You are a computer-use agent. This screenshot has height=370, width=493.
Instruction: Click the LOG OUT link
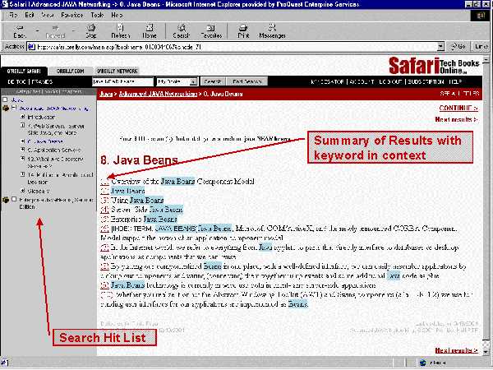coord(390,81)
